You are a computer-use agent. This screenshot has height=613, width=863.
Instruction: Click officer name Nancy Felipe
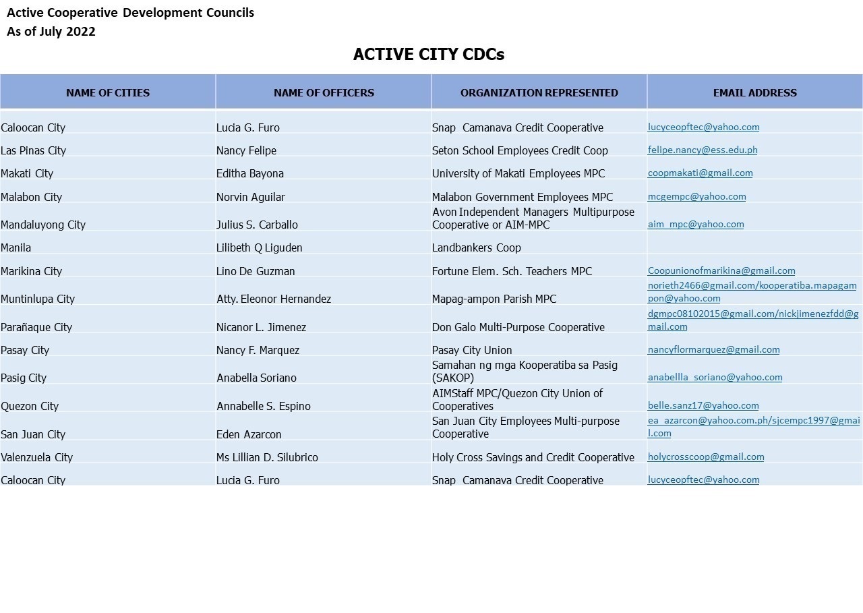[246, 150]
